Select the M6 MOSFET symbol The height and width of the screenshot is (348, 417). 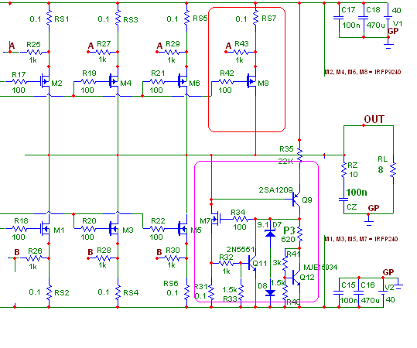point(183,82)
